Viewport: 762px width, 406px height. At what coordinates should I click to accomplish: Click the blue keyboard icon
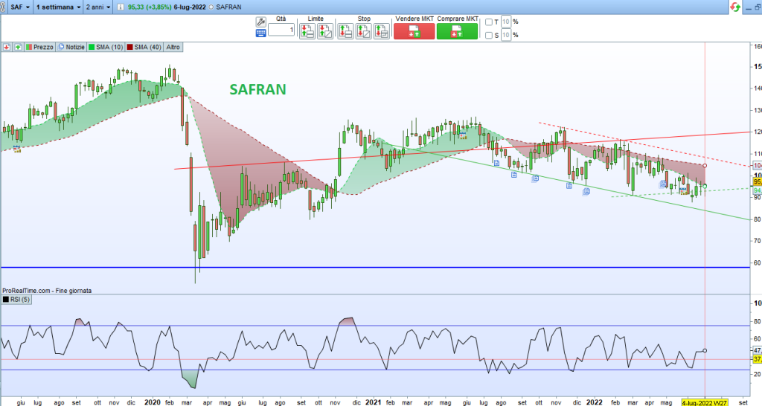coord(261,33)
